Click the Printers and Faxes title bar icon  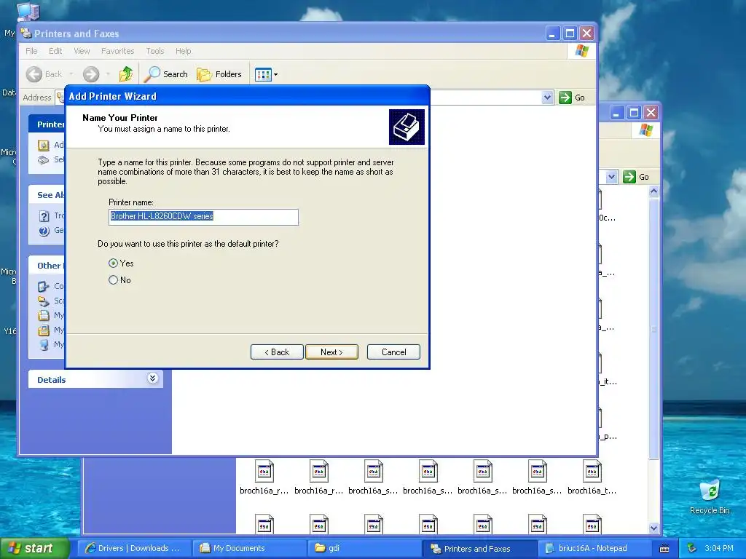pyautogui.click(x=27, y=33)
